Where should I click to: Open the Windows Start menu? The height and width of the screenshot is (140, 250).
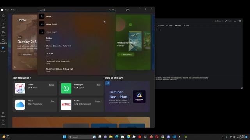point(64,137)
